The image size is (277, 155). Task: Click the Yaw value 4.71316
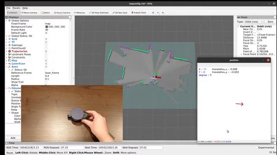point(262,46)
